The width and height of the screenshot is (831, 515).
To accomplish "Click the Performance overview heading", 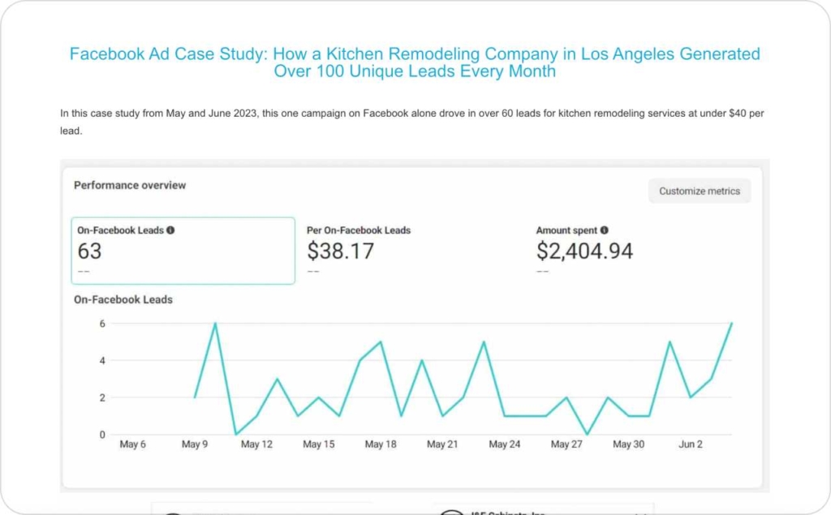I will 130,185.
